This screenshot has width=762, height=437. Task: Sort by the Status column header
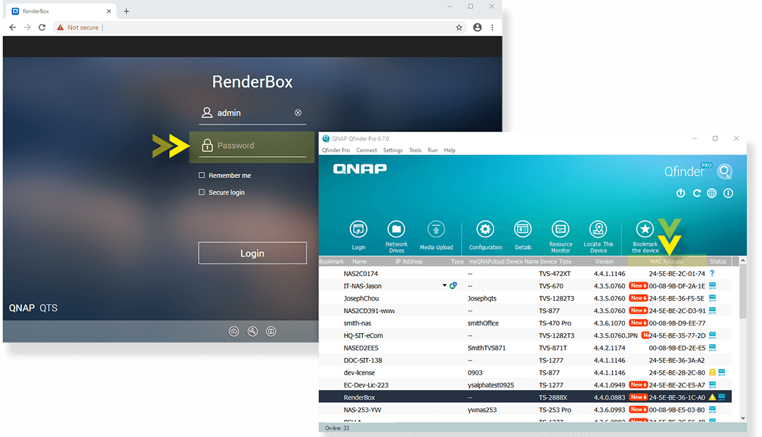[x=718, y=262]
